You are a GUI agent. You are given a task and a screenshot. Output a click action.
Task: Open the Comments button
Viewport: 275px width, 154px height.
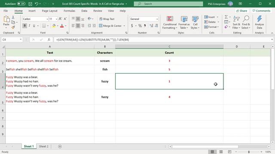[261, 11]
